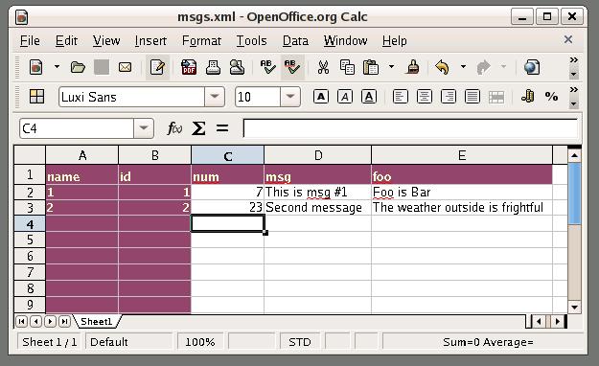Screen dimensions: 599x366
Task: Expand the Name Box C4 dropdown
Action: click(144, 128)
